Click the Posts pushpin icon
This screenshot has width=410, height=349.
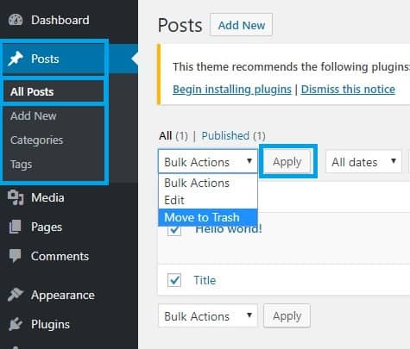pyautogui.click(x=16, y=59)
